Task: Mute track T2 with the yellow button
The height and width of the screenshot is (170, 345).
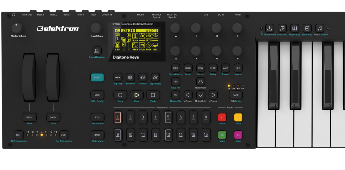Action: pyautogui.click(x=238, y=117)
